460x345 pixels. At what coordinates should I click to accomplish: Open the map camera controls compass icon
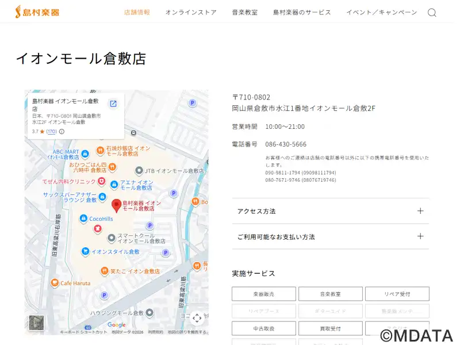pyautogui.click(x=197, y=318)
